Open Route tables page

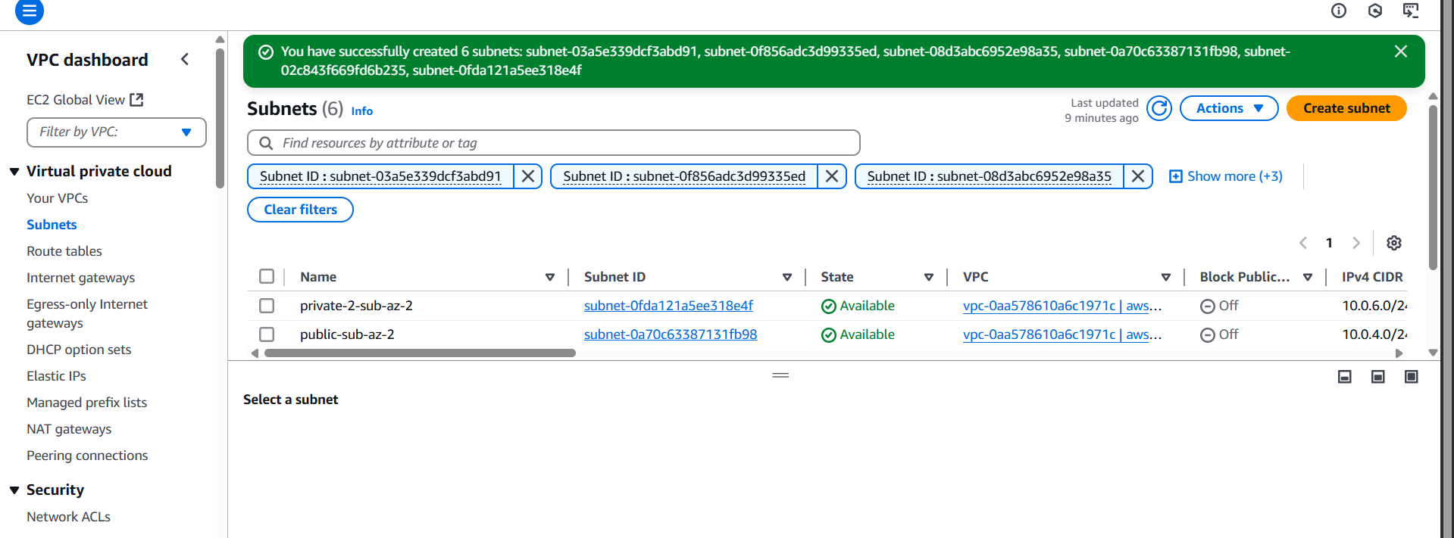[x=64, y=251]
